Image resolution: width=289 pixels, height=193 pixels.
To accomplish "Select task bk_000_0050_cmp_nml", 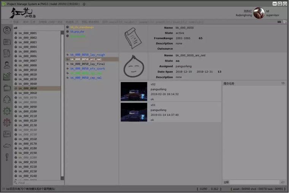I will 86,78.
